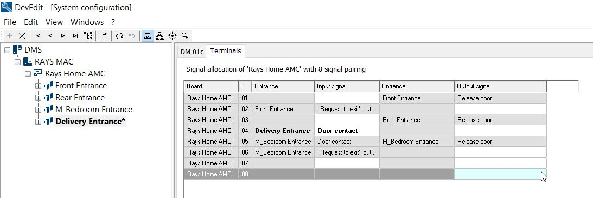Image resolution: width=593 pixels, height=198 pixels.
Task: Collapse the Rays Home AMC node
Action: point(28,74)
